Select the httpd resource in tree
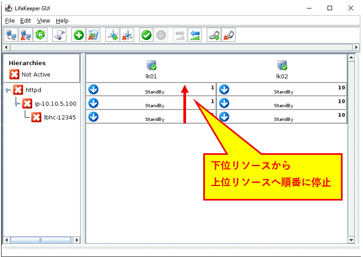363x257 pixels. (x=33, y=90)
